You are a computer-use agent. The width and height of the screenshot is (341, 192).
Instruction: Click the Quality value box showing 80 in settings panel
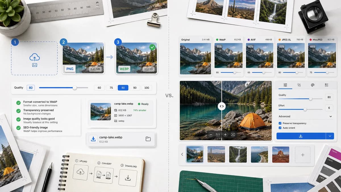point(329,97)
